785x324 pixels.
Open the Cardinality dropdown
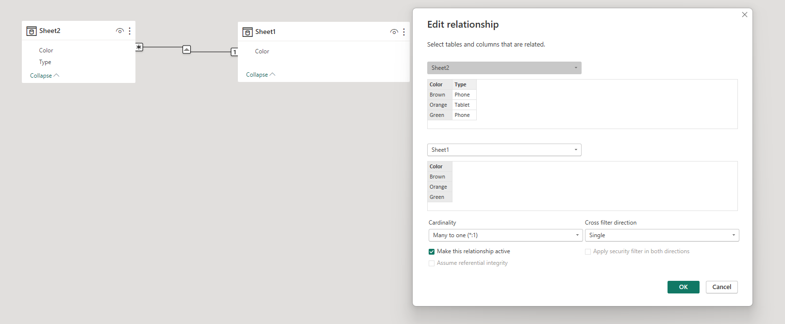click(506, 235)
